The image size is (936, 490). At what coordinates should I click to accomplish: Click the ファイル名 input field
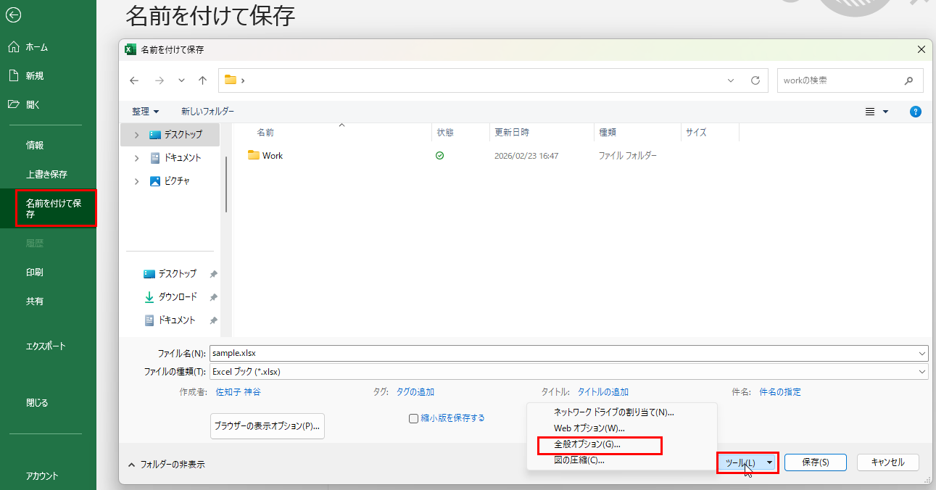point(566,354)
